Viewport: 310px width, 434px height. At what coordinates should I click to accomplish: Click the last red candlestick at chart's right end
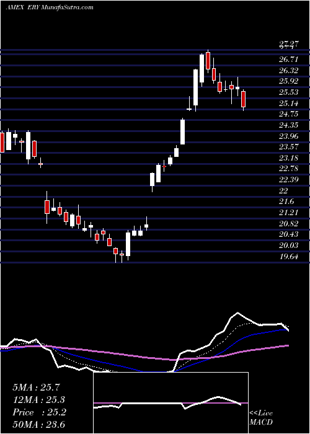(243, 99)
